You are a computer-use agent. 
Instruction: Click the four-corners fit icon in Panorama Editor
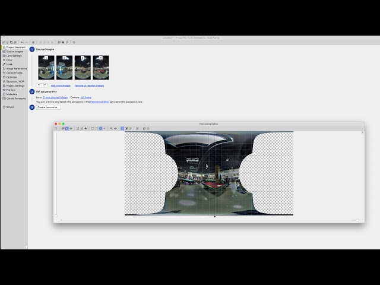[x=78, y=128]
